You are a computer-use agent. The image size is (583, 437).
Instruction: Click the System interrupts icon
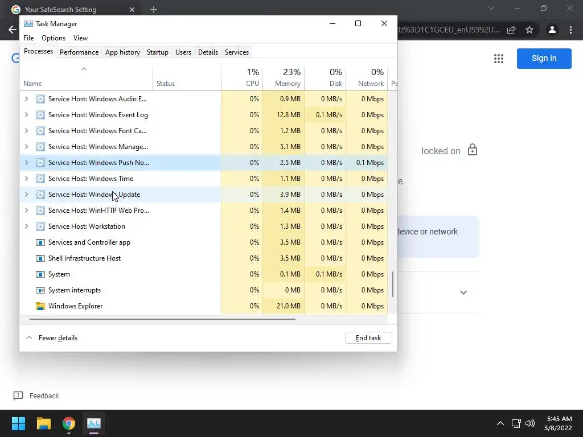(x=40, y=290)
